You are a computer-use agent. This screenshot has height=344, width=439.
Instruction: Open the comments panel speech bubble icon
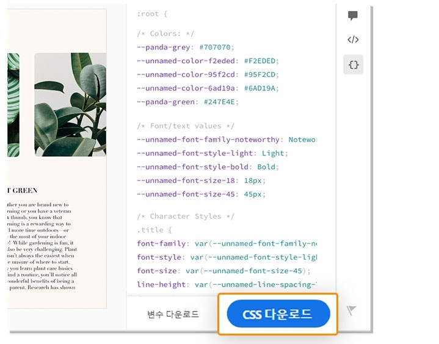point(353,15)
